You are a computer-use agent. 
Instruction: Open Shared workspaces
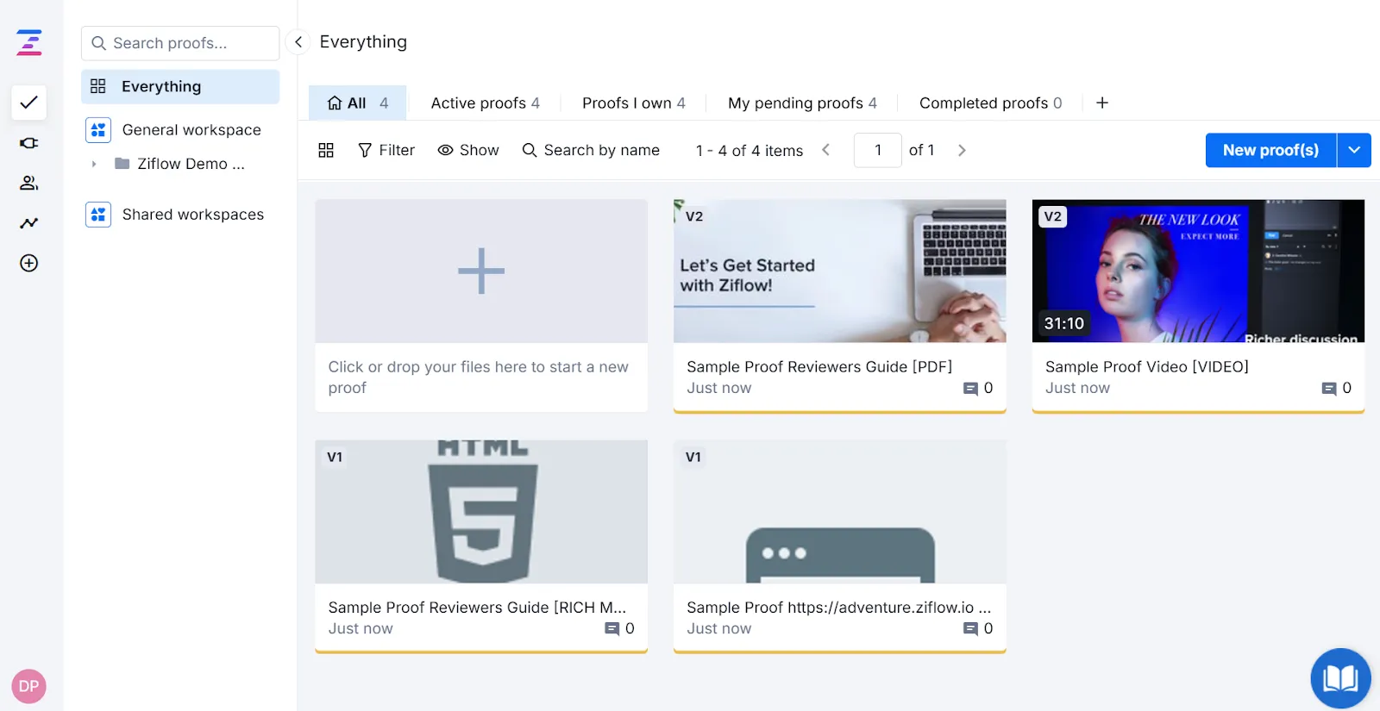point(193,215)
